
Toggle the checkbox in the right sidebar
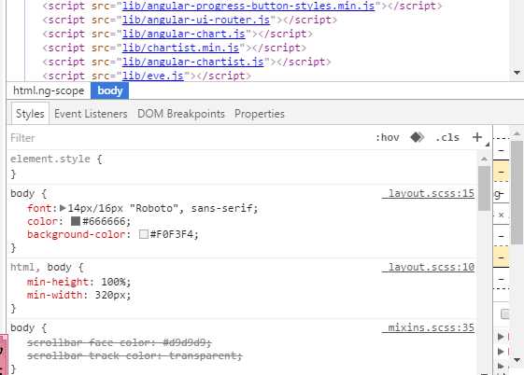pos(505,313)
